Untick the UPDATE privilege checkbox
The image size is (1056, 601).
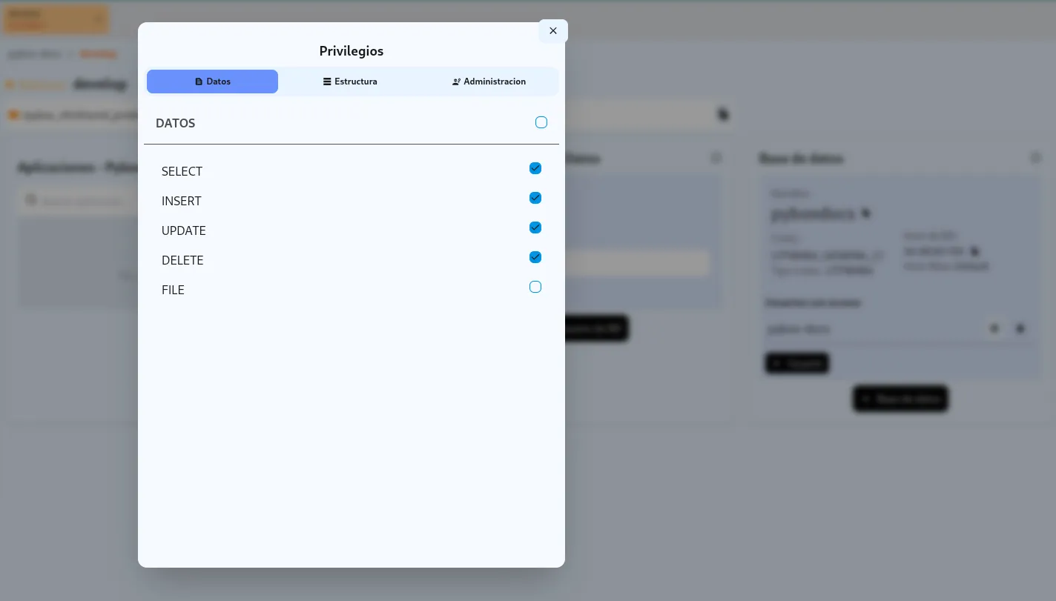(535, 228)
